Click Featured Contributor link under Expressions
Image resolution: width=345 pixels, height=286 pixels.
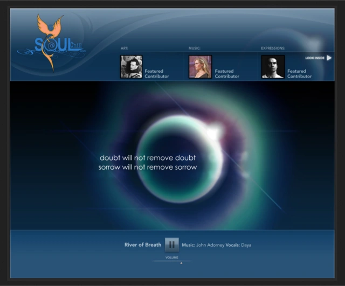pos(299,74)
